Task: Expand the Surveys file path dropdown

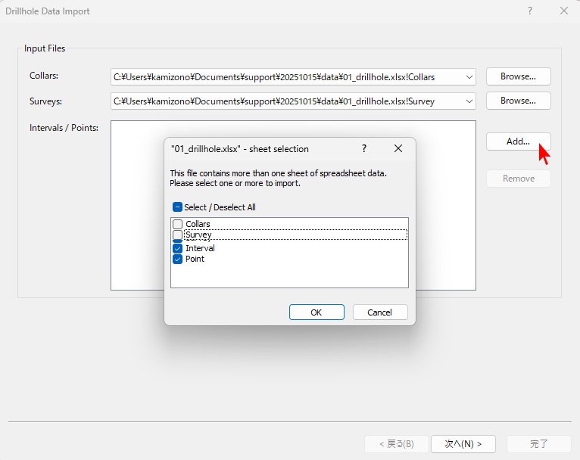Action: tap(469, 101)
